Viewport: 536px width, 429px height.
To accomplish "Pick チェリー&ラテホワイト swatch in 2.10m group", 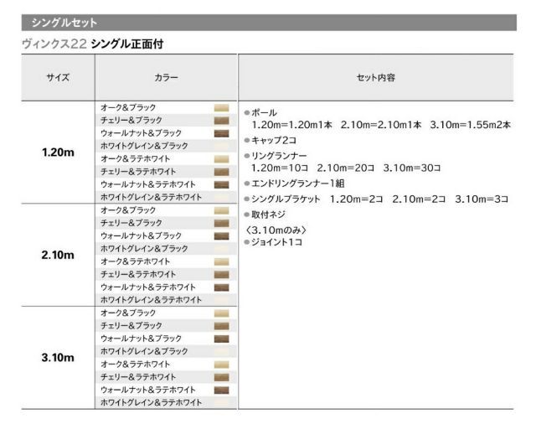I will click(222, 274).
